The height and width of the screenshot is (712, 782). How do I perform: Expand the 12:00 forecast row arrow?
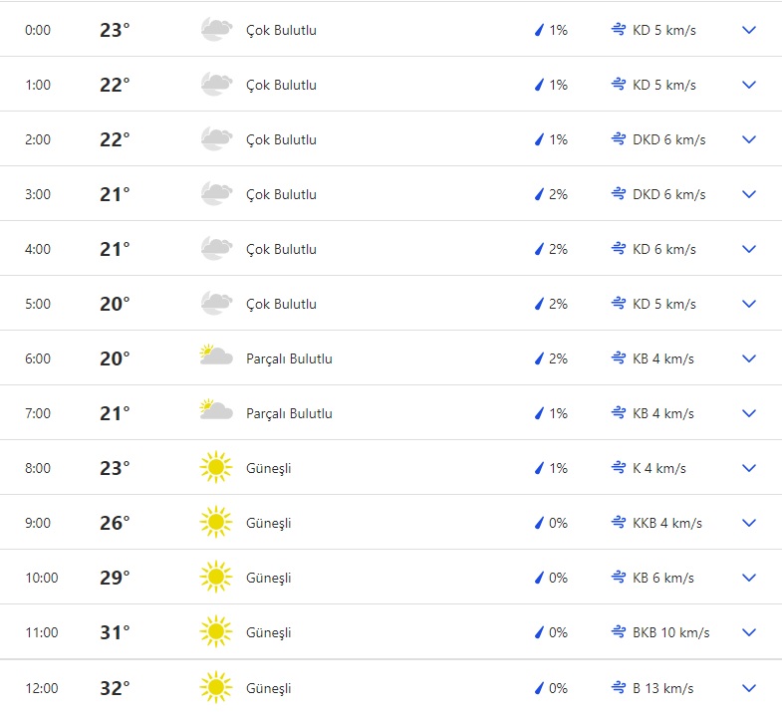tap(749, 688)
